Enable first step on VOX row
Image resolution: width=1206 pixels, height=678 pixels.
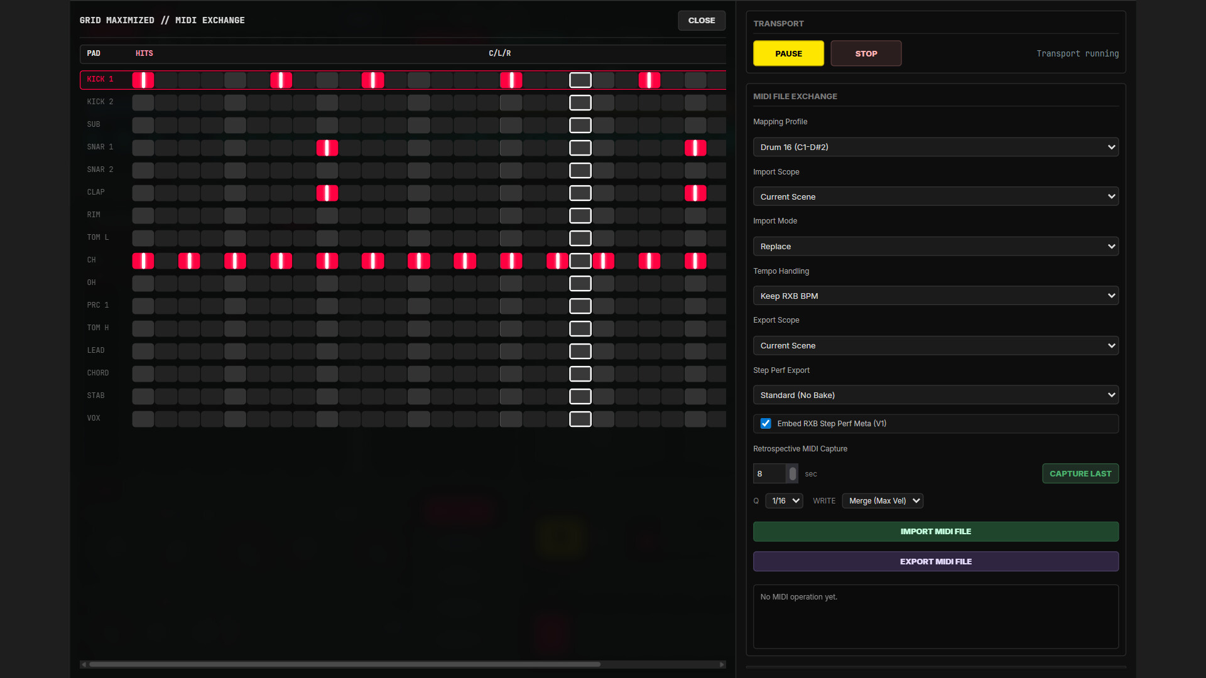(143, 419)
